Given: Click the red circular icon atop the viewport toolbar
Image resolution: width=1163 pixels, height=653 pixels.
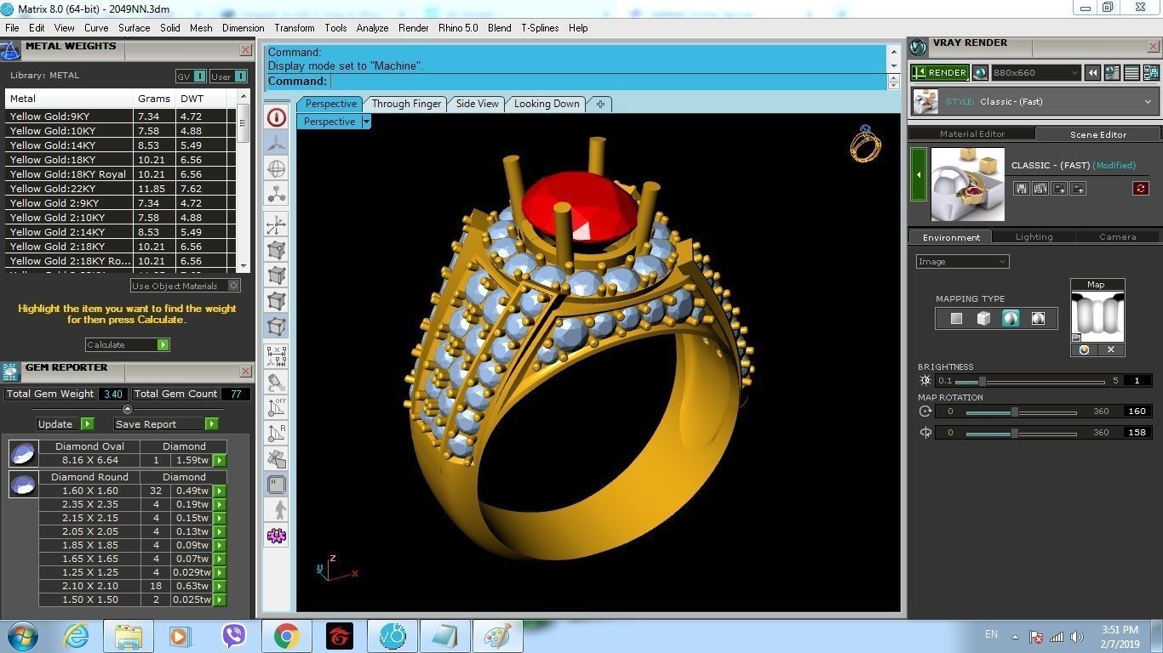Looking at the screenshot, I should [x=276, y=117].
